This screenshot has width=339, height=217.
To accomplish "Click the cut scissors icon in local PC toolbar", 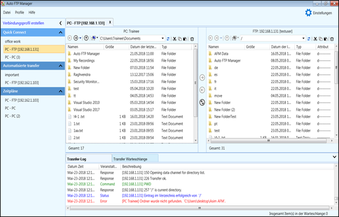I will pyautogui.click(x=175, y=38).
